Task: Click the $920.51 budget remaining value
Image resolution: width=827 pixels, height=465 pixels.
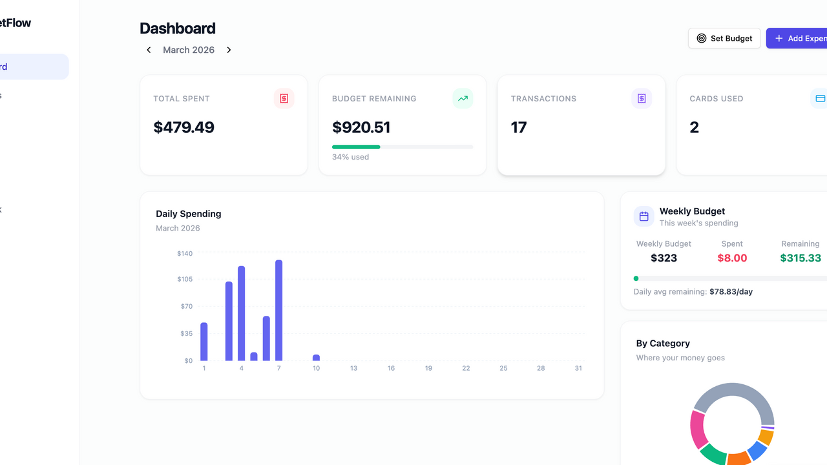Action: (361, 127)
